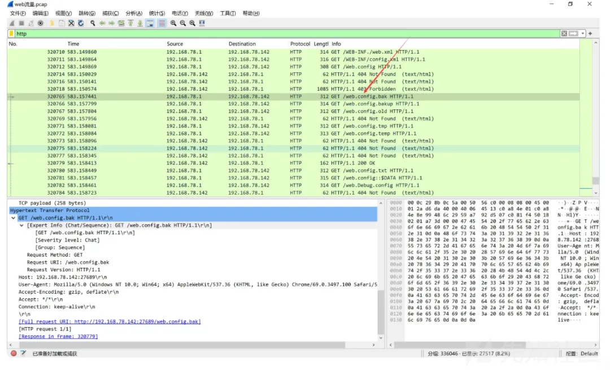Select the 200 OK packet row
This screenshot has height=370, width=610.
(226, 163)
